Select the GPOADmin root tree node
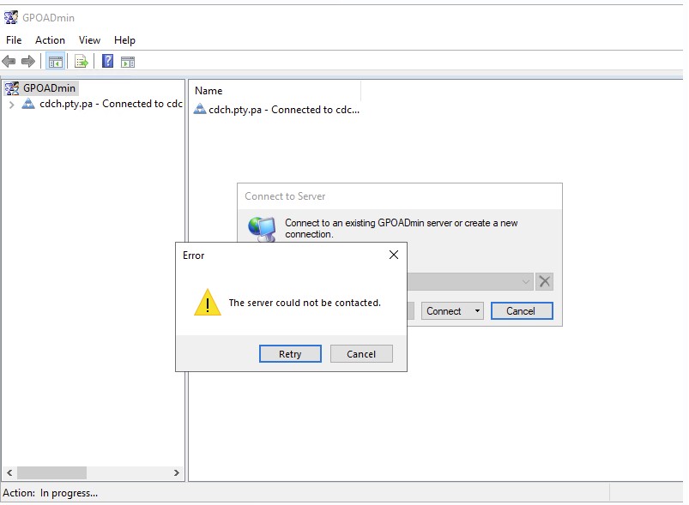This screenshot has width=689, height=505. pyautogui.click(x=49, y=87)
